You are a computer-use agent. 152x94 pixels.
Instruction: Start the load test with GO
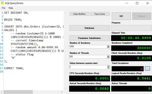point(121,16)
